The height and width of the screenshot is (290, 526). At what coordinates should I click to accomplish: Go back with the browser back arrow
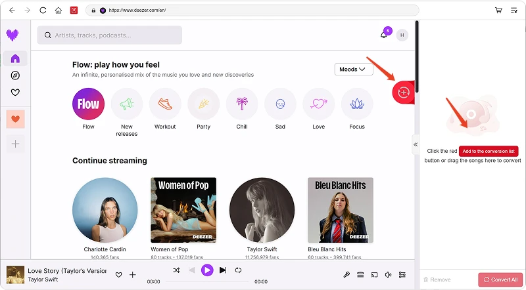point(12,10)
